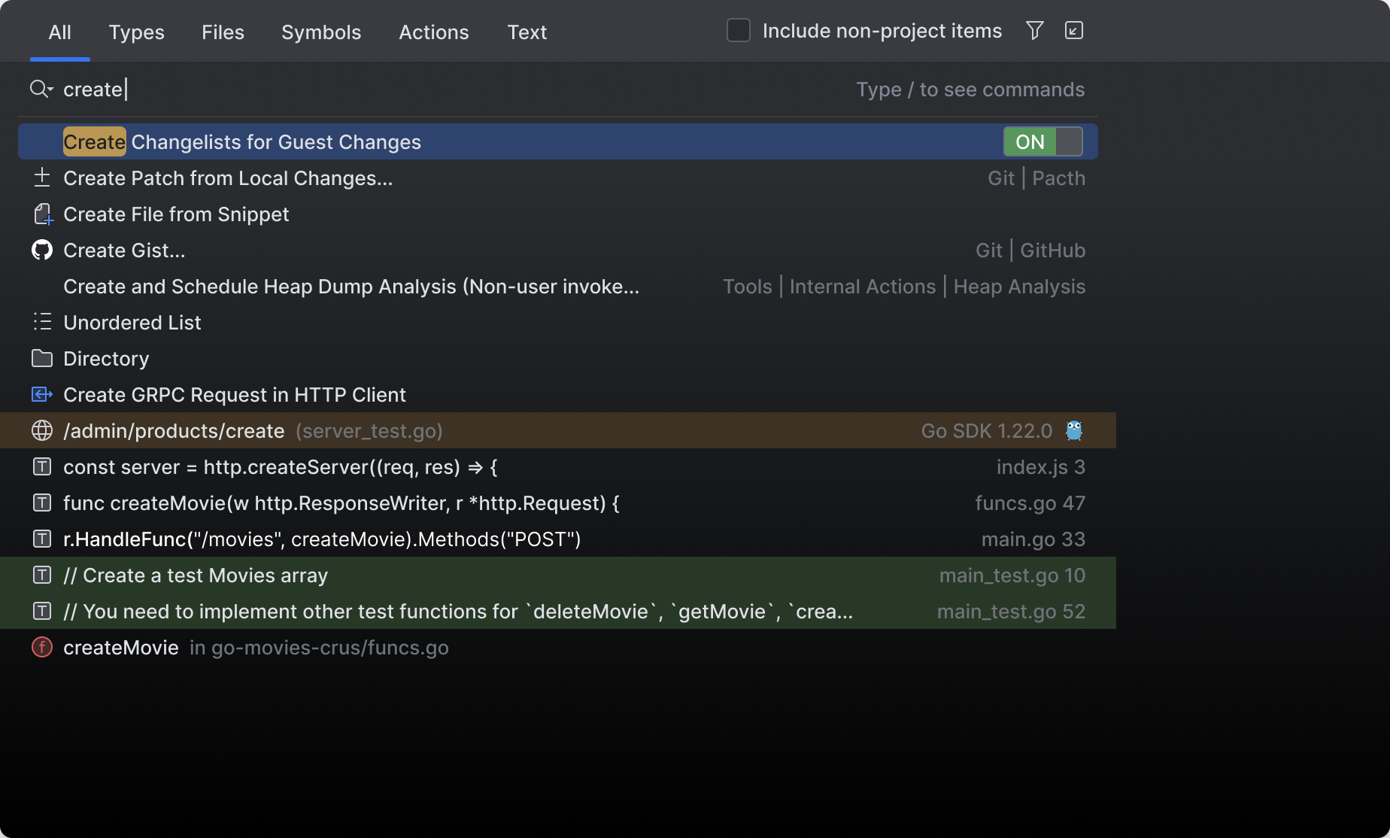Click the GRPC Request icon
The width and height of the screenshot is (1390, 838).
[x=42, y=394]
